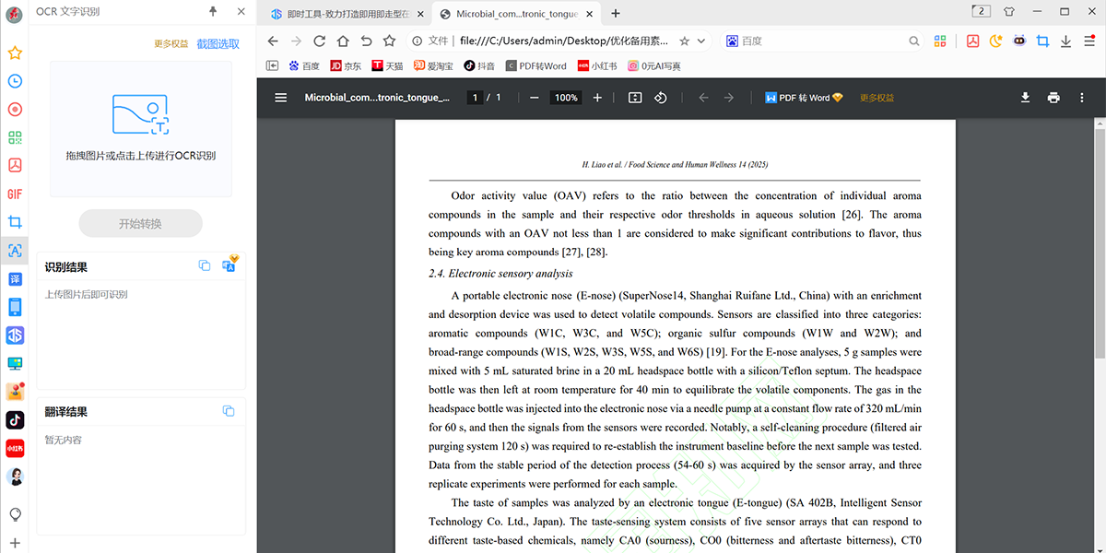Rotate the PDF page
Image resolution: width=1106 pixels, height=553 pixels.
coord(661,98)
